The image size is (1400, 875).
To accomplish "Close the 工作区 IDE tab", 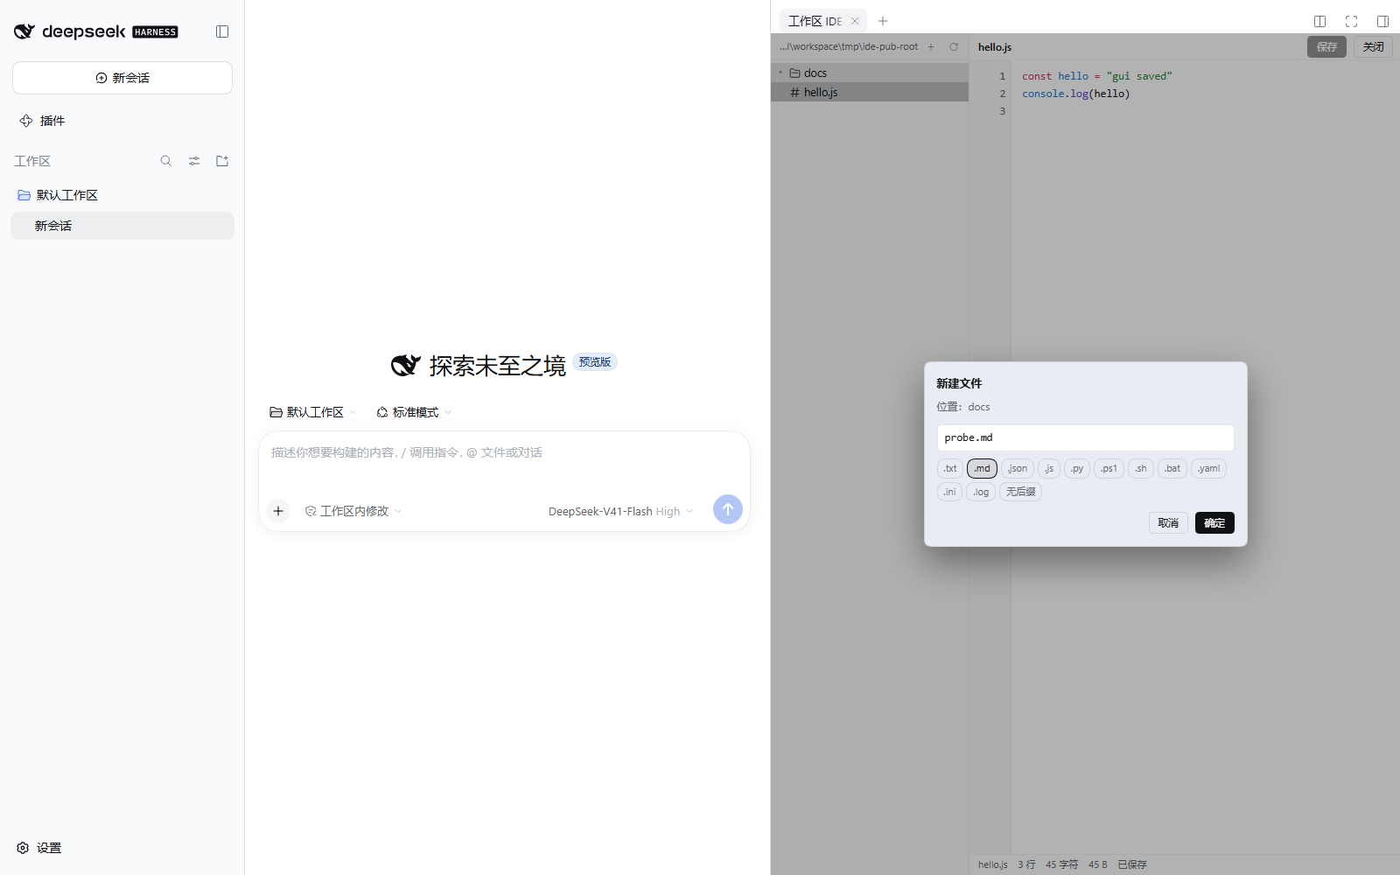I will tap(855, 21).
